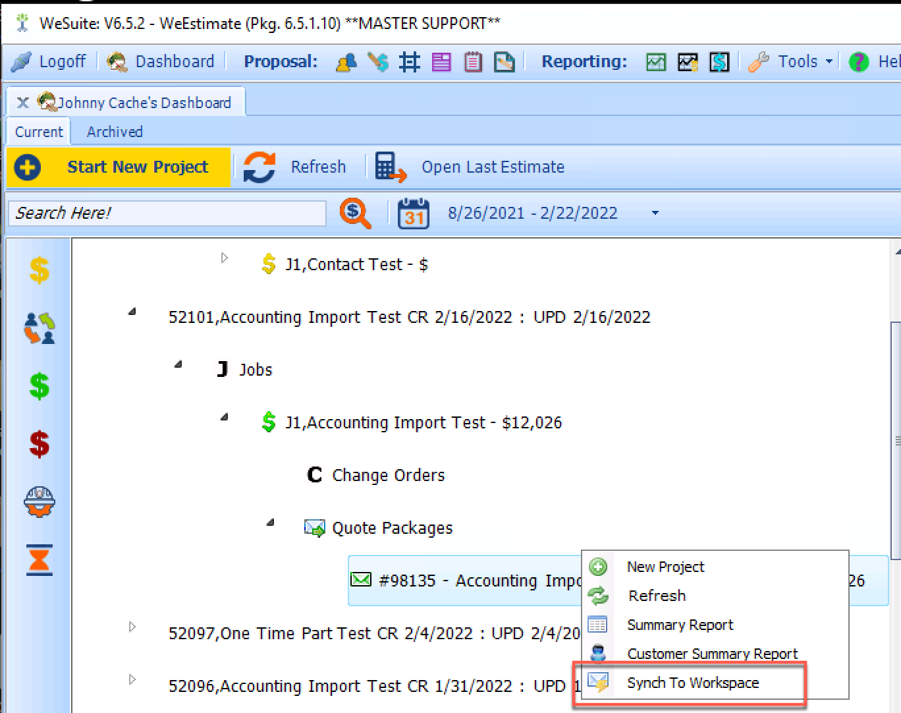Collapse J1,Accounting Import Test job node
The image size is (901, 713).
click(x=225, y=416)
